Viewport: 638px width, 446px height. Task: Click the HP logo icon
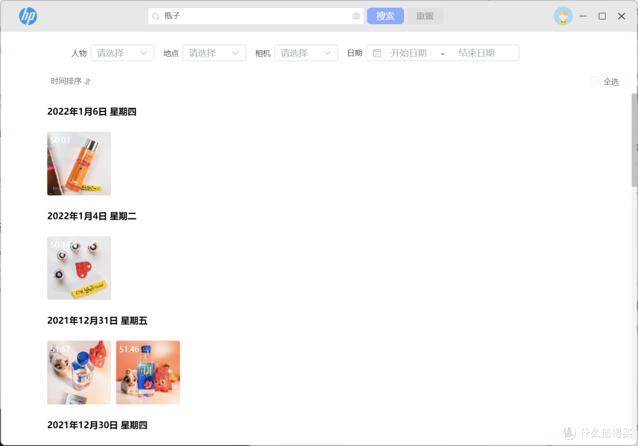(28, 17)
